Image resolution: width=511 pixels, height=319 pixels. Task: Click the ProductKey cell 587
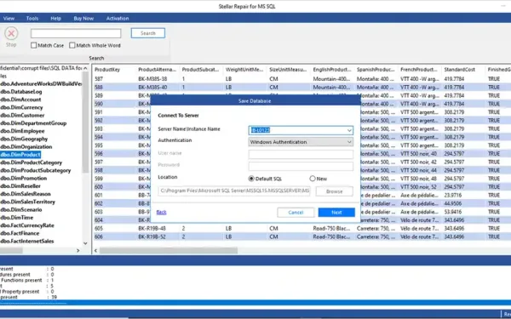[x=99, y=79]
